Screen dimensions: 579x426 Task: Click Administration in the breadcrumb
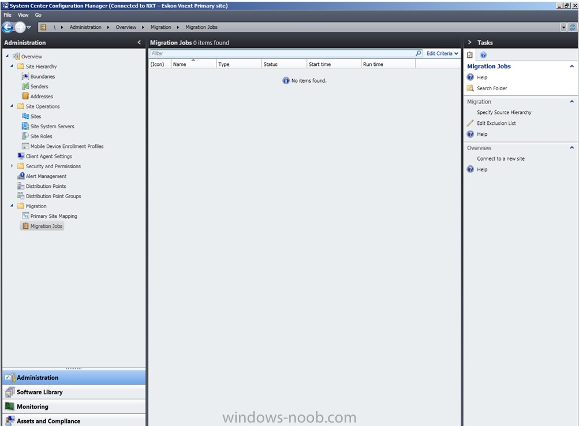[85, 27]
